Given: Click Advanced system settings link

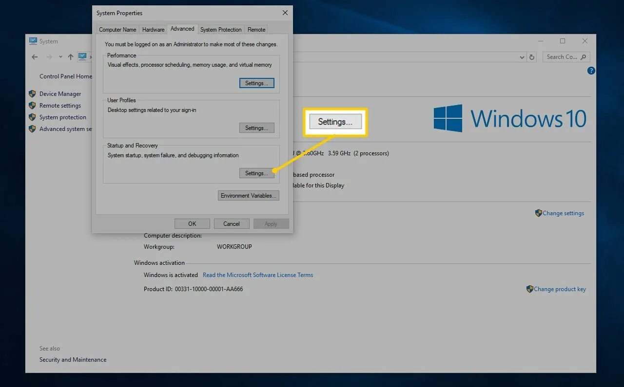Looking at the screenshot, I should 66,129.
